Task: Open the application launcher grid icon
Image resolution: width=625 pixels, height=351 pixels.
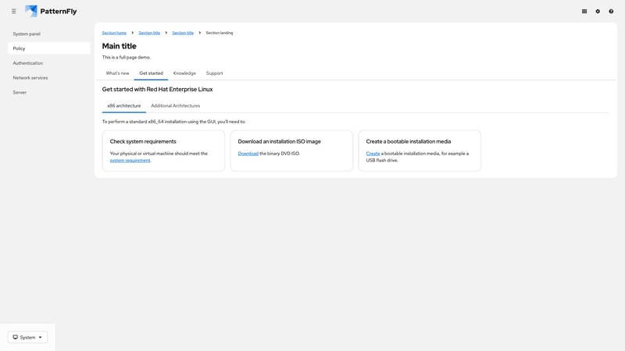Action: pos(584,12)
